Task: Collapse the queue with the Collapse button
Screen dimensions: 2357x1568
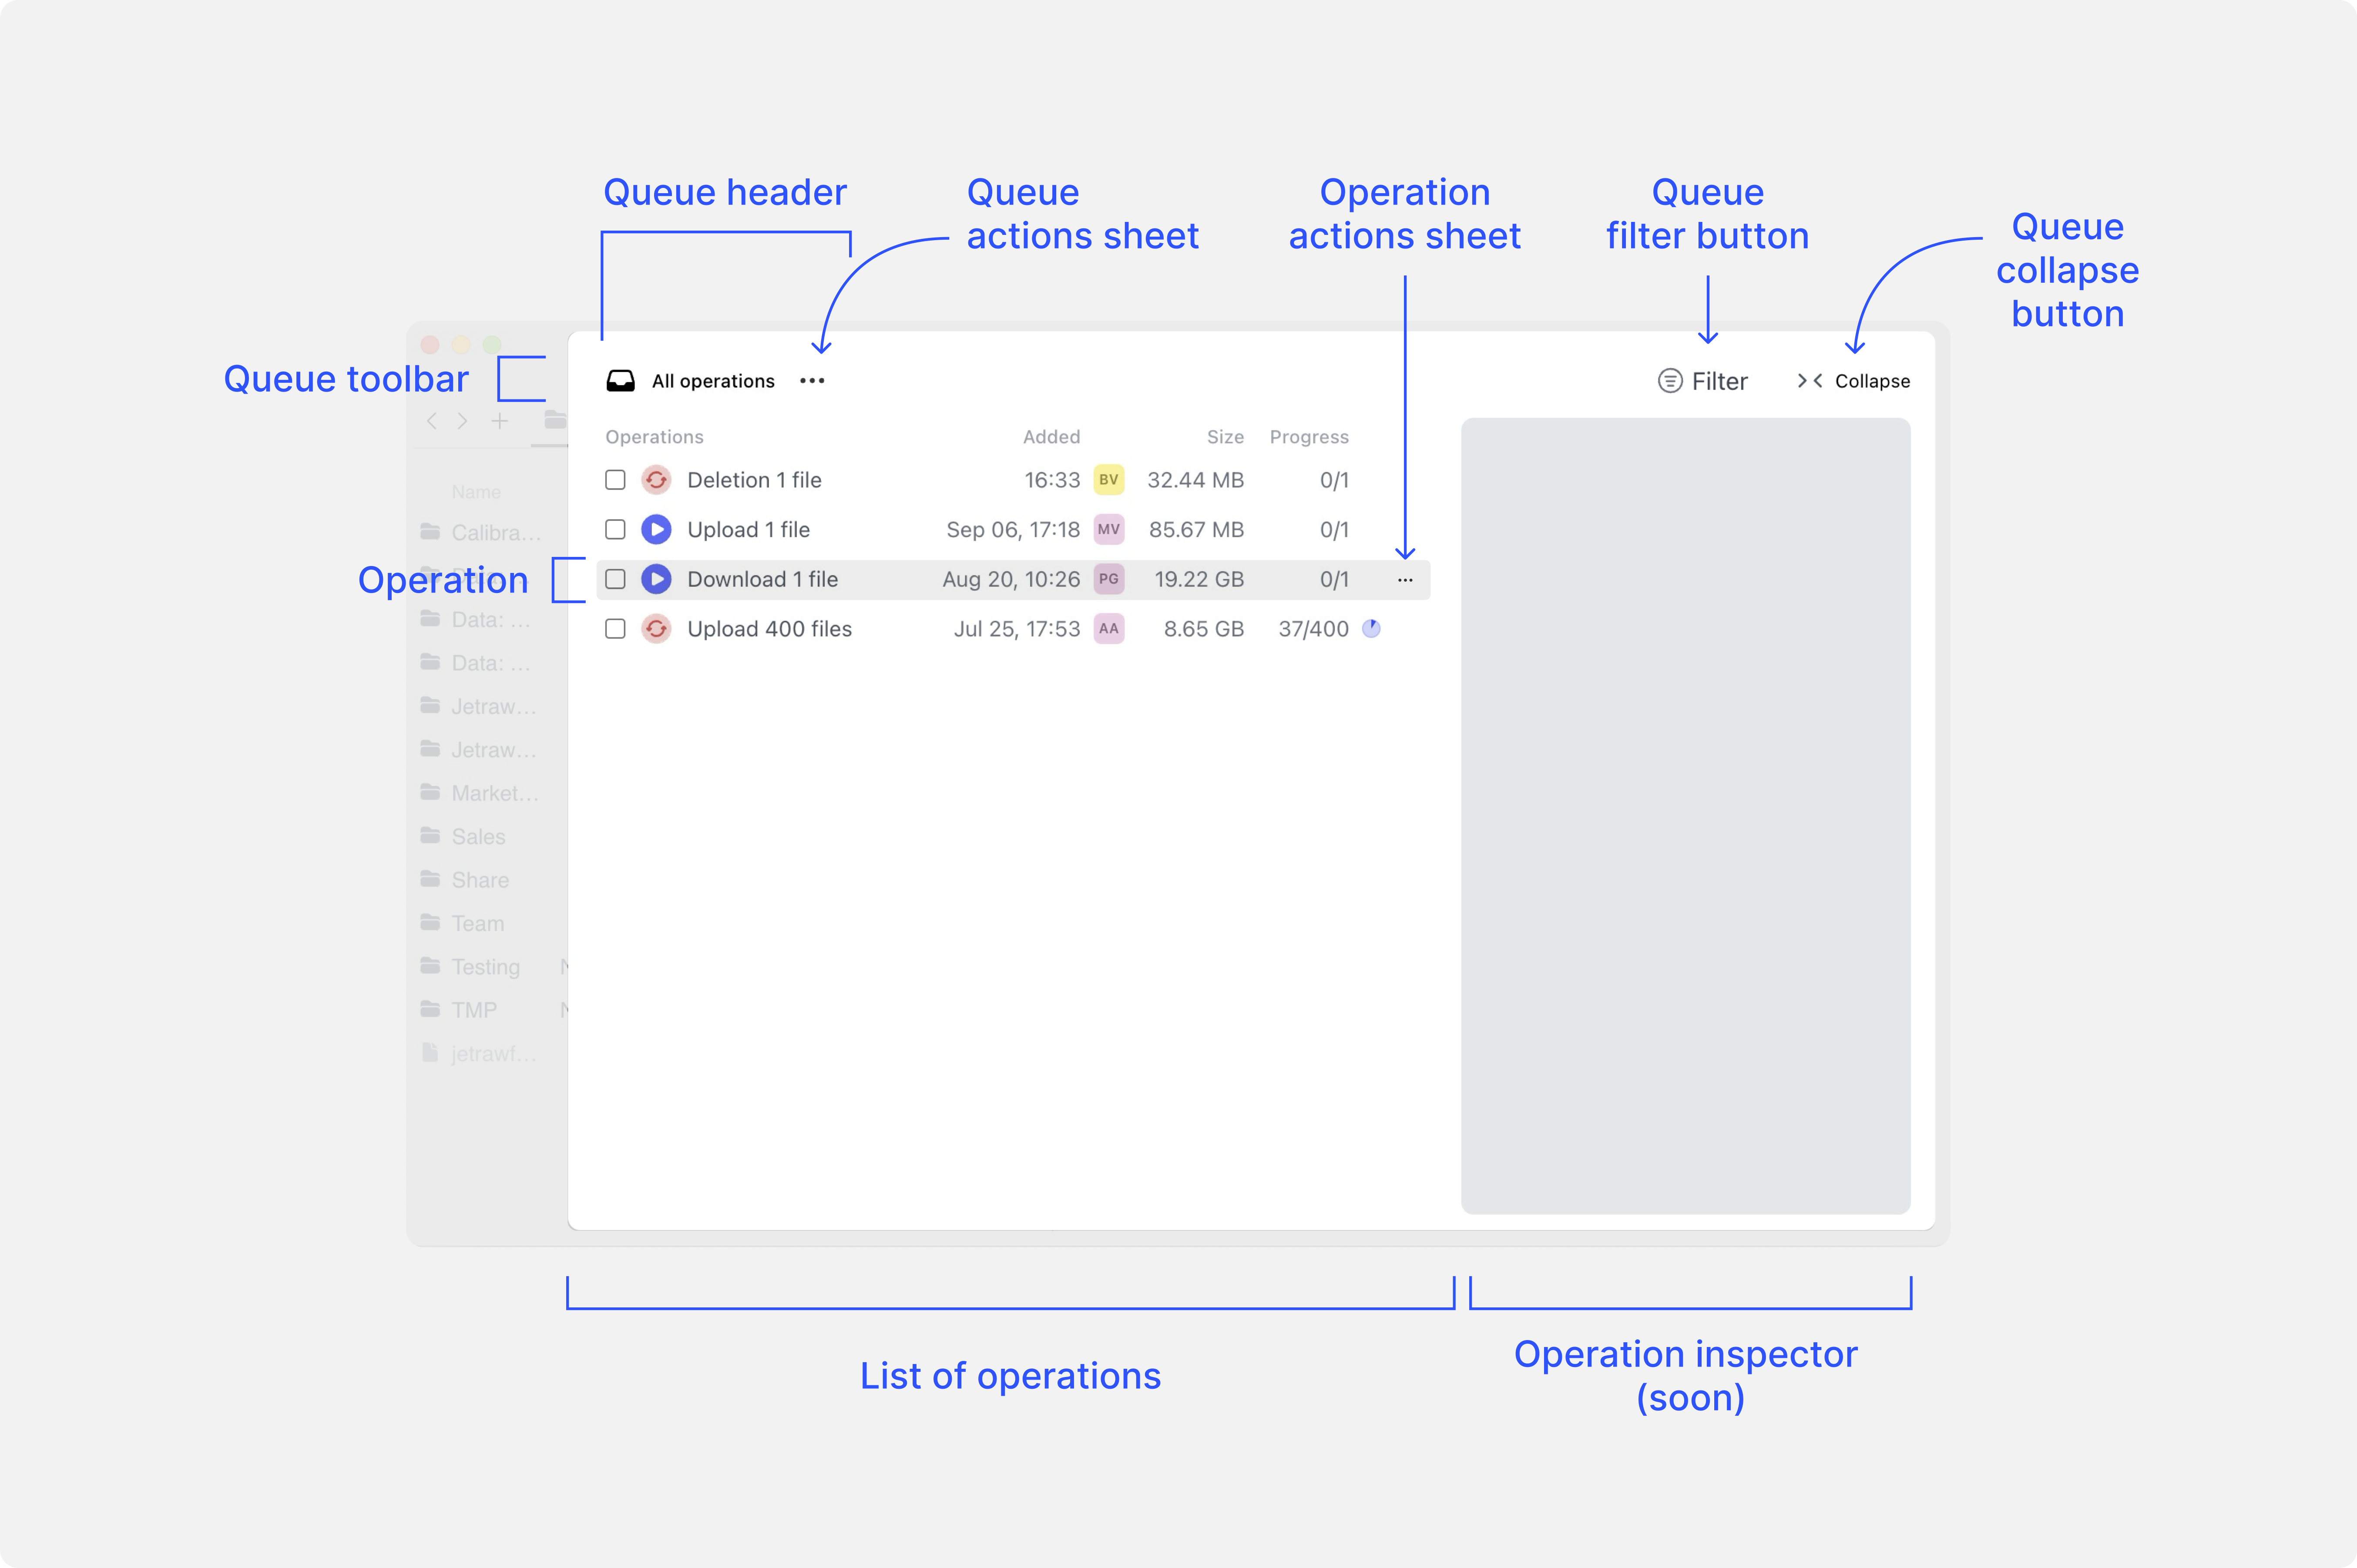Action: [x=1853, y=381]
